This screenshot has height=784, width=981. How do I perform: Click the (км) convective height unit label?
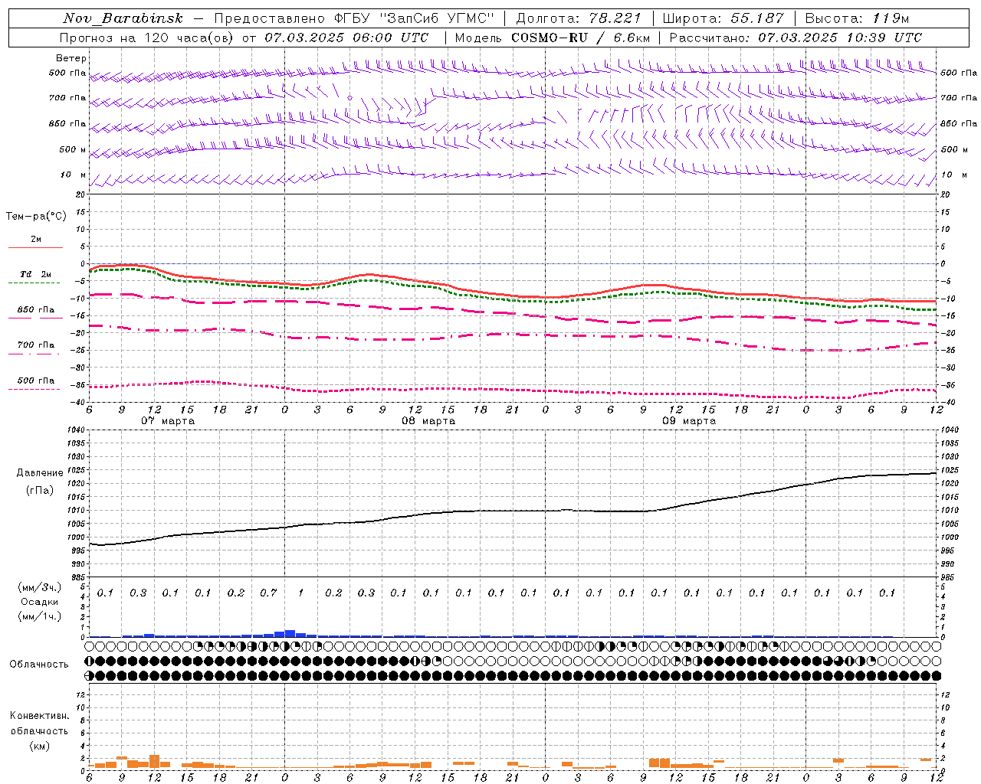[x=39, y=746]
